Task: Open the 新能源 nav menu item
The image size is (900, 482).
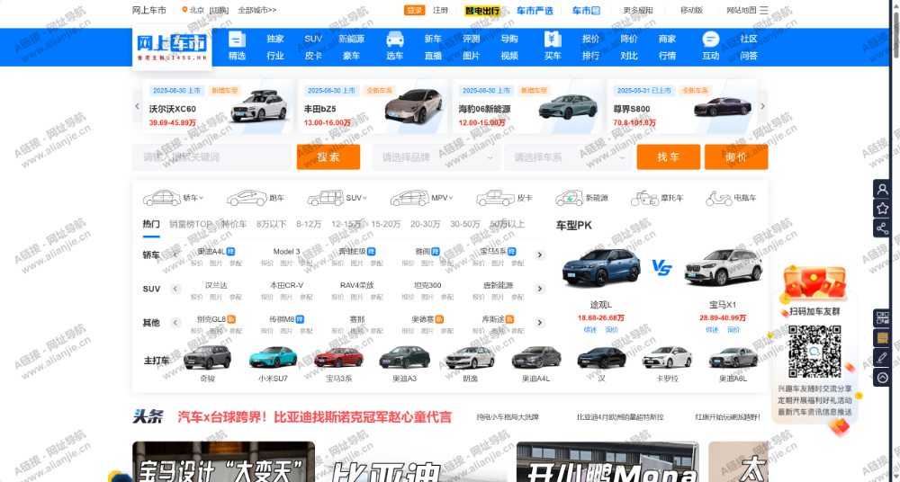Action: pos(351,39)
